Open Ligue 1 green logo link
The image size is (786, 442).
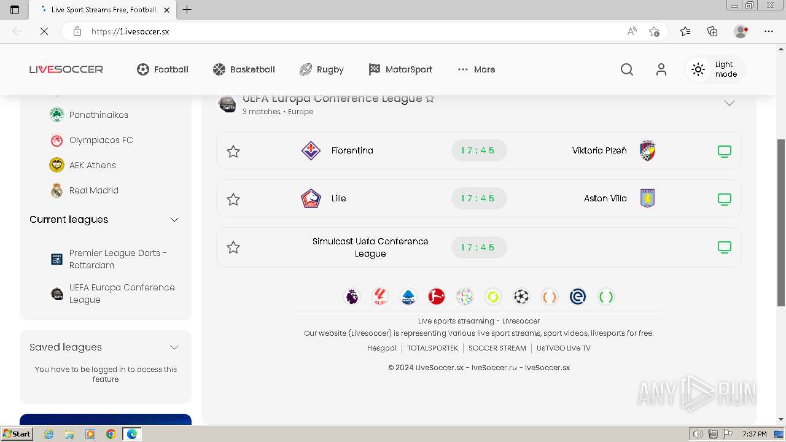pyautogui.click(x=493, y=297)
